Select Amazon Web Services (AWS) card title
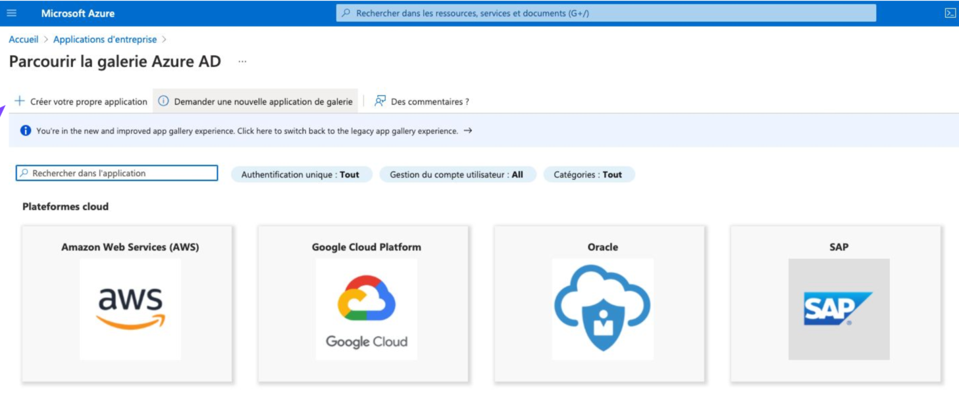This screenshot has height=399, width=959. point(130,247)
